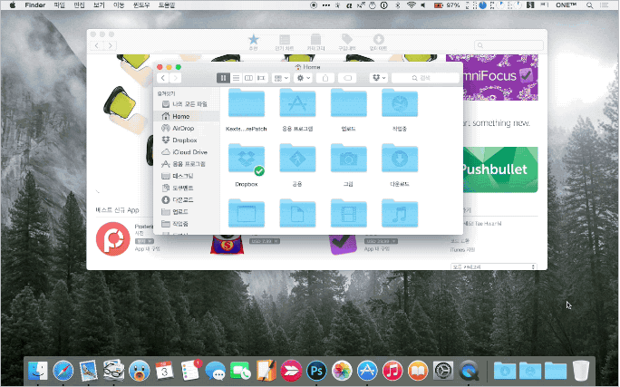Open Photoshop from the Dock
This screenshot has width=620, height=387.
click(x=316, y=371)
